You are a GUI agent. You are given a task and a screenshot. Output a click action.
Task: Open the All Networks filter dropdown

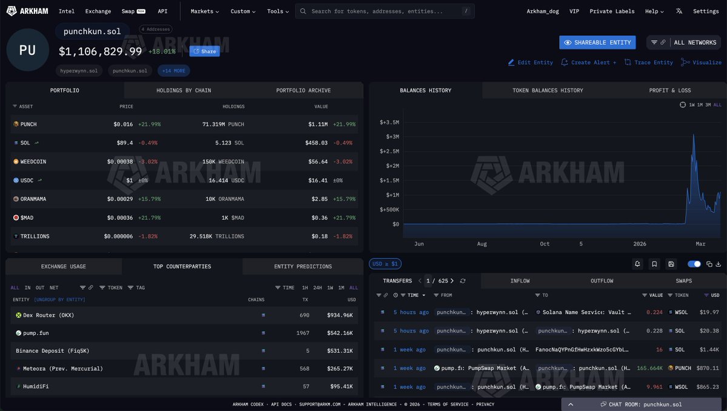tap(683, 42)
